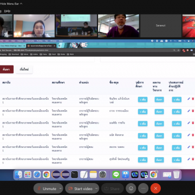Open Launchpad from the dock
The width and height of the screenshot is (195, 195).
pos(28,174)
